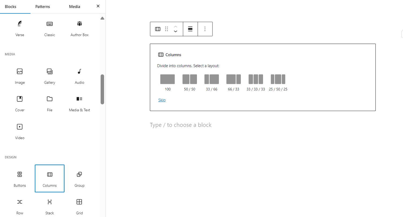Choose the 50 / 50 column layout
This screenshot has width=403, height=217.
[189, 79]
